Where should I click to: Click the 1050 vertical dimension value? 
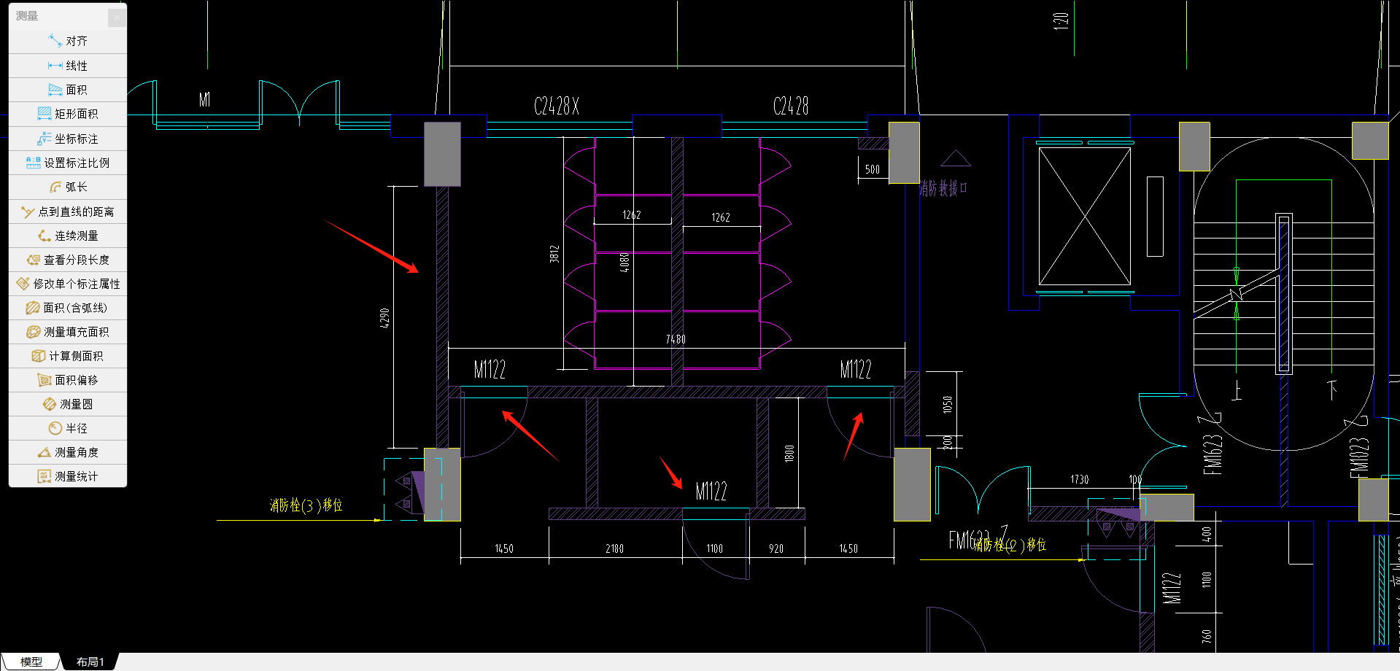click(947, 404)
